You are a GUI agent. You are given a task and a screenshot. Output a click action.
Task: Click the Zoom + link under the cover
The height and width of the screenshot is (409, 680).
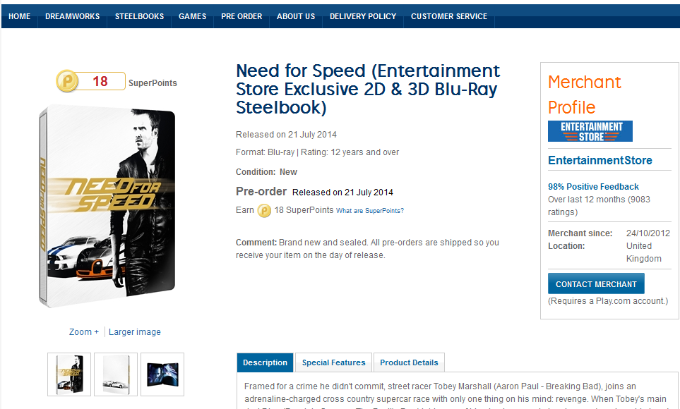click(84, 332)
